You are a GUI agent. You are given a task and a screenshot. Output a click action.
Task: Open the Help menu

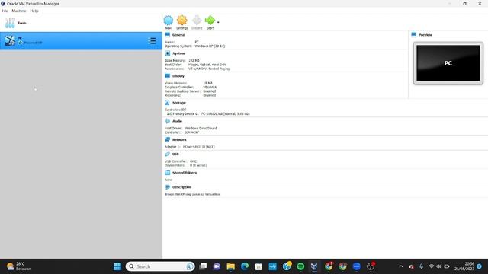pyautogui.click(x=34, y=11)
